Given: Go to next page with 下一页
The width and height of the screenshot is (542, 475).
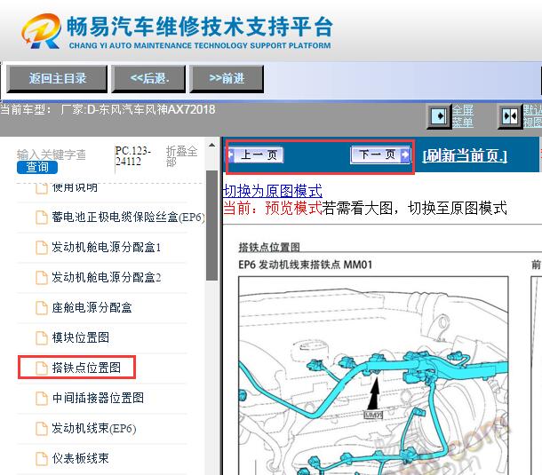Looking at the screenshot, I should point(380,154).
